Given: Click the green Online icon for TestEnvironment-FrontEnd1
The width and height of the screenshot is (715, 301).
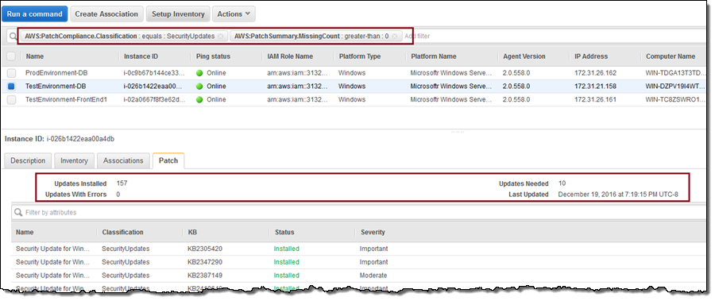Looking at the screenshot, I should click(199, 99).
